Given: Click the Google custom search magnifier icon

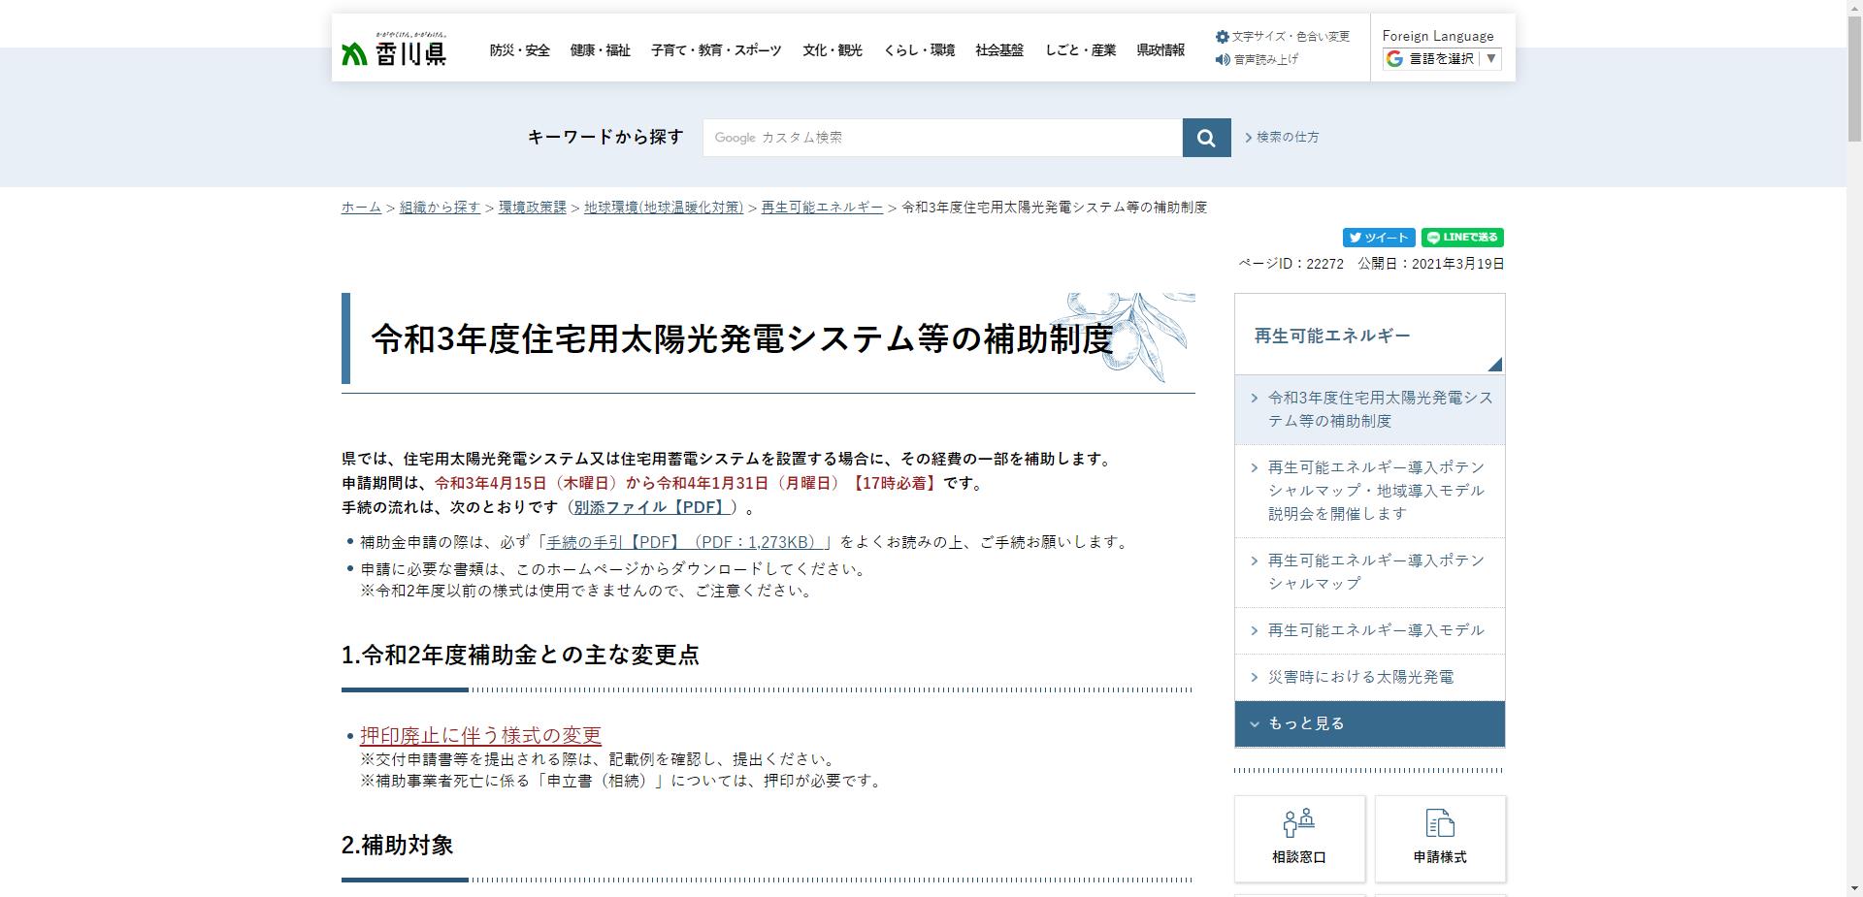Looking at the screenshot, I should click(x=1205, y=137).
